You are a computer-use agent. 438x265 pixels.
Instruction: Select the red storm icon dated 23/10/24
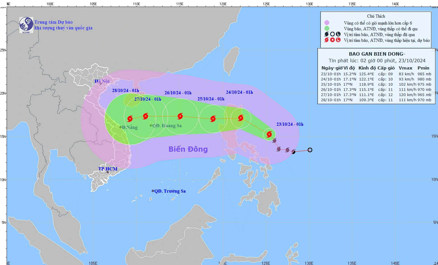(269, 134)
